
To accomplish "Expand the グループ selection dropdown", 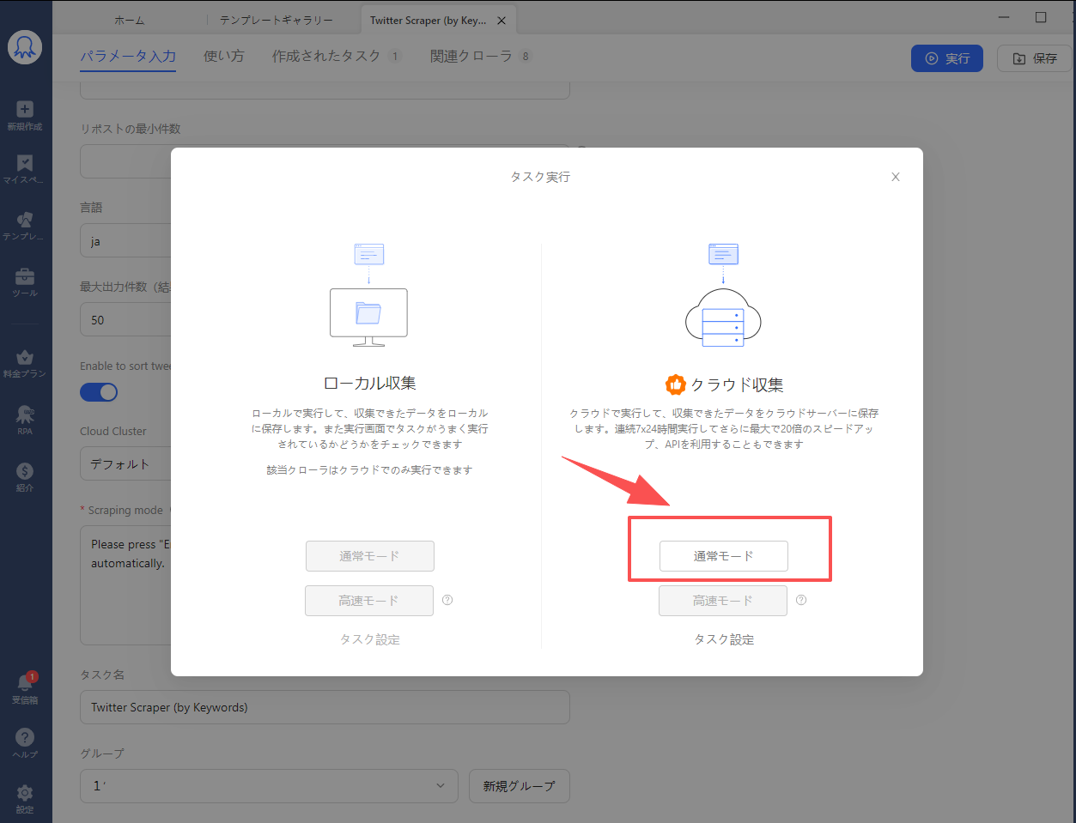I will [x=269, y=785].
